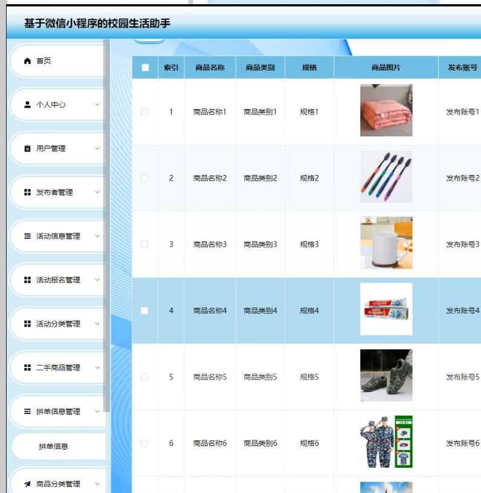Image resolution: width=481 pixels, height=493 pixels.
Task: Click the home icon beside 首页
Action: click(27, 61)
